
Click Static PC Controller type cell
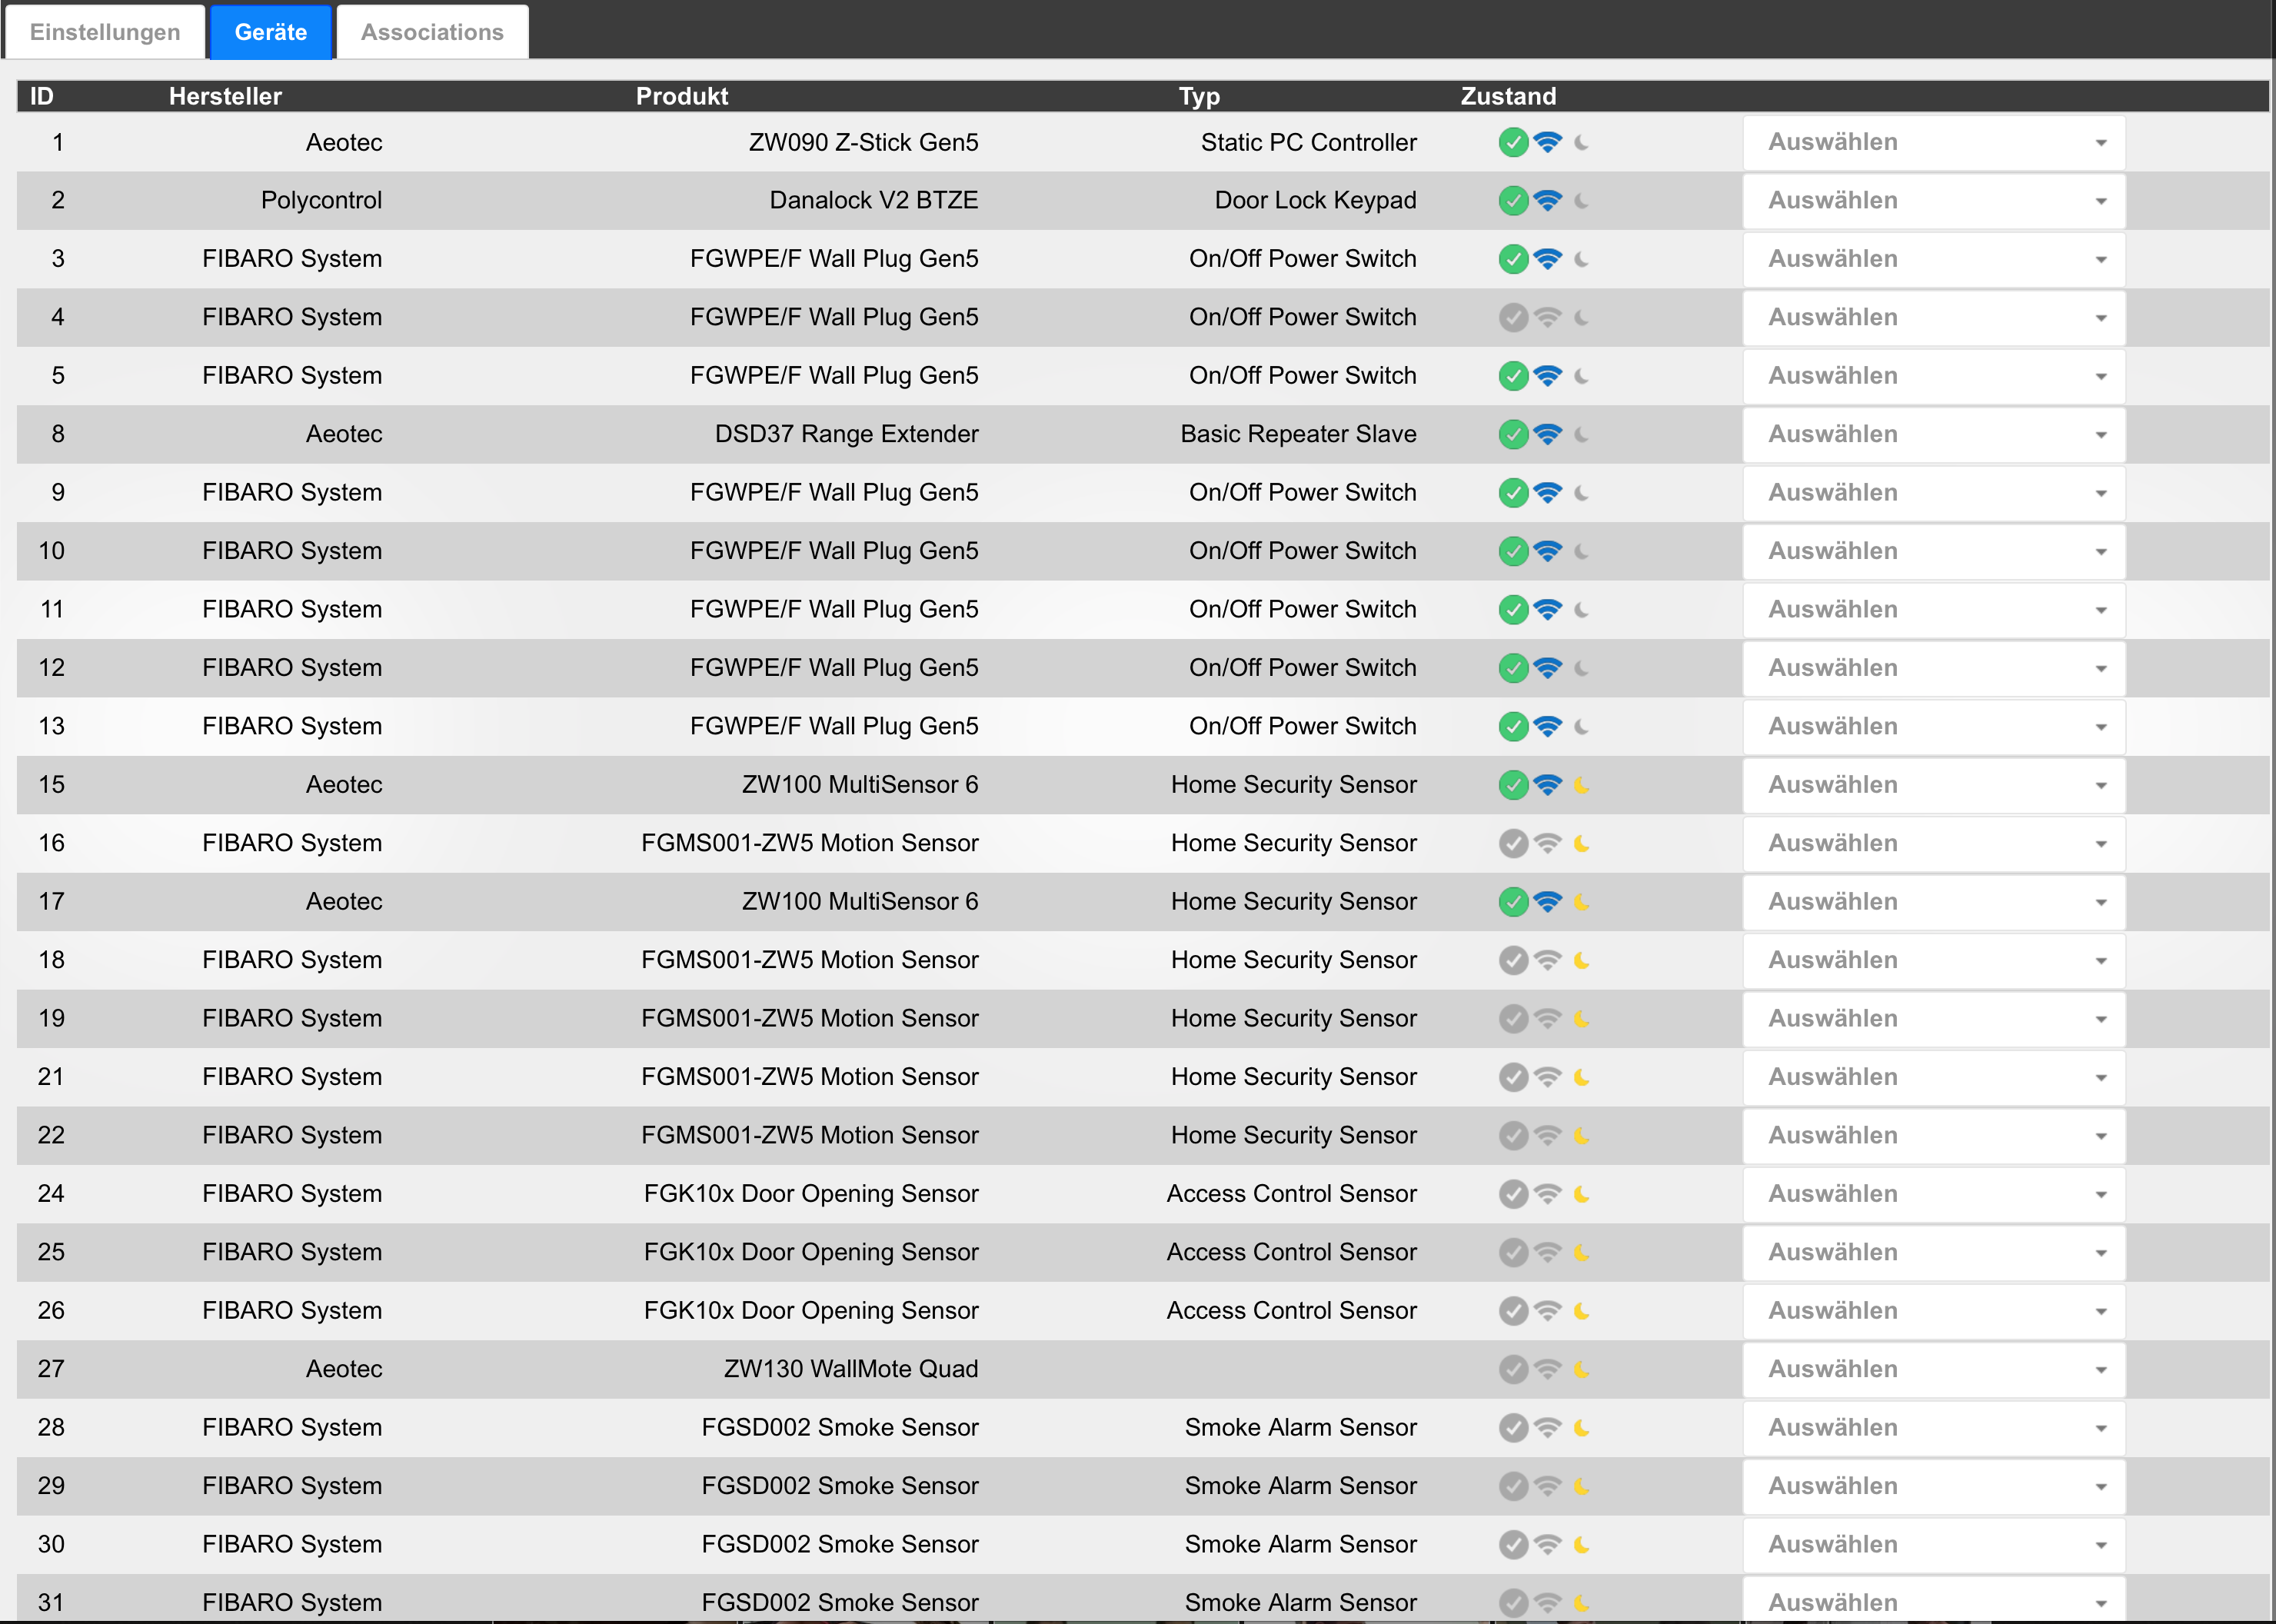1308,143
